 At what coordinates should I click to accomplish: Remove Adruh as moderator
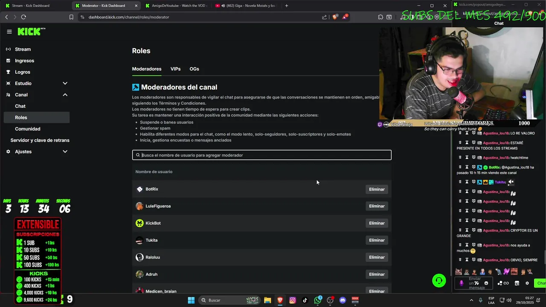[377, 275]
